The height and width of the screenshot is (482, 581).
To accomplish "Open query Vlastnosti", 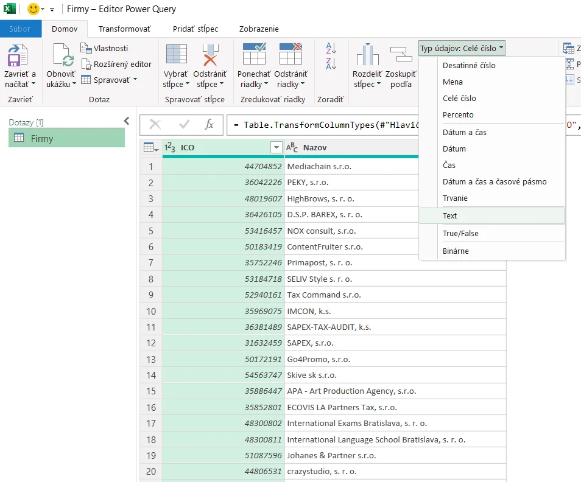I will point(104,49).
